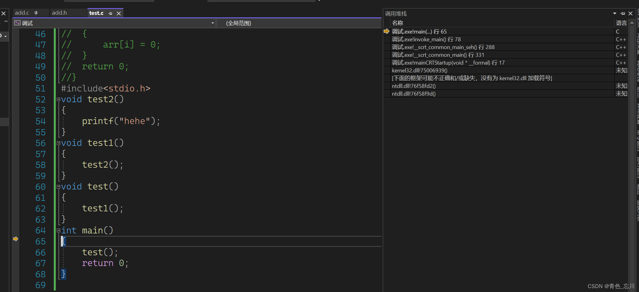Image resolution: width=639 pixels, height=292 pixels.
Task: Click line number 51 in the gutter
Action: (40, 88)
